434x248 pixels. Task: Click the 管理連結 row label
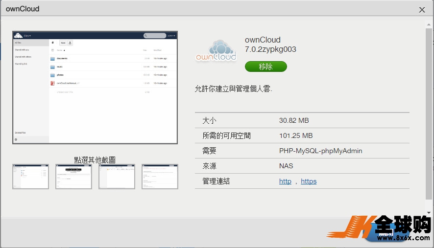(216, 181)
